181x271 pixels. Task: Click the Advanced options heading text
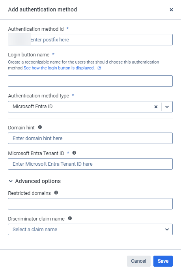pos(38,181)
